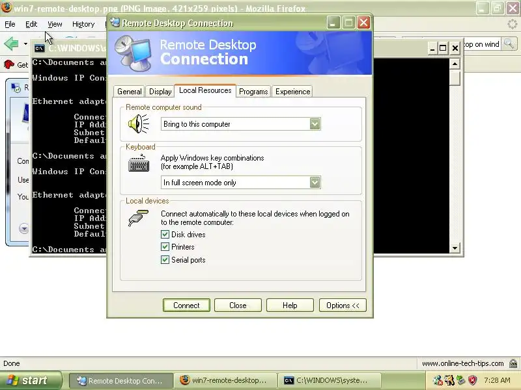This screenshot has width=521, height=390.
Task: Maximize the command prompt window
Action: pyautogui.click(x=443, y=48)
